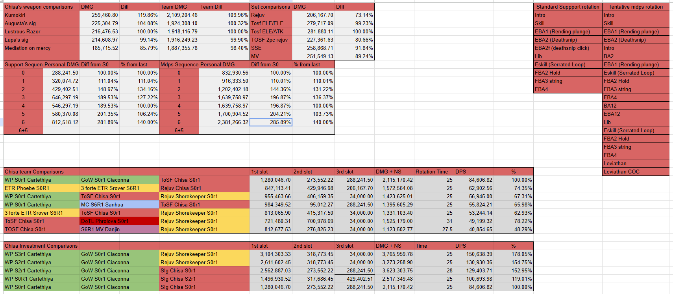The width and height of the screenshot is (673, 294).
Task: Select the "Lupa's sig" cell
Action: [x=42, y=40]
